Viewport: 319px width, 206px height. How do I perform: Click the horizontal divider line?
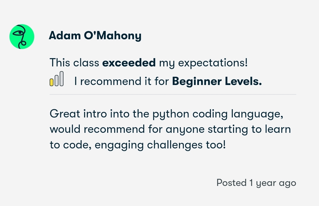[173, 94]
